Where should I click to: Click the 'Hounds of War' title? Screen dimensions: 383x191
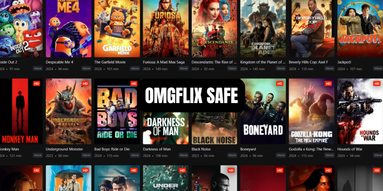[x=350, y=149]
